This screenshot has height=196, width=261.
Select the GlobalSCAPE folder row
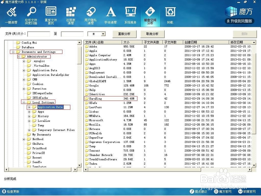(x=168, y=81)
